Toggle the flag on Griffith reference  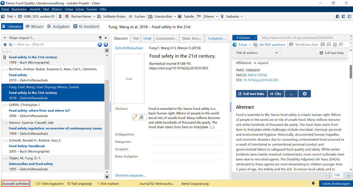coord(5,105)
